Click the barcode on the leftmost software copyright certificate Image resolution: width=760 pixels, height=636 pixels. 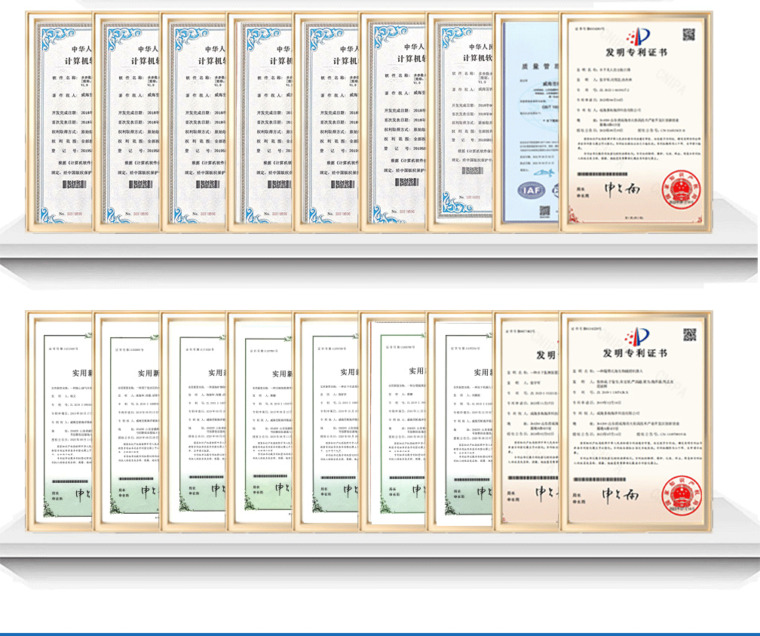[75, 184]
